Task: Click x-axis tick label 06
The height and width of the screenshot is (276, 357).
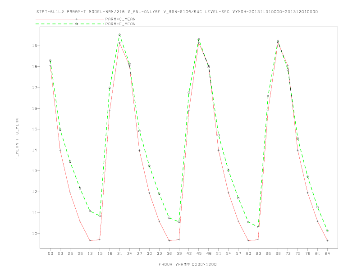Action: [70, 253]
